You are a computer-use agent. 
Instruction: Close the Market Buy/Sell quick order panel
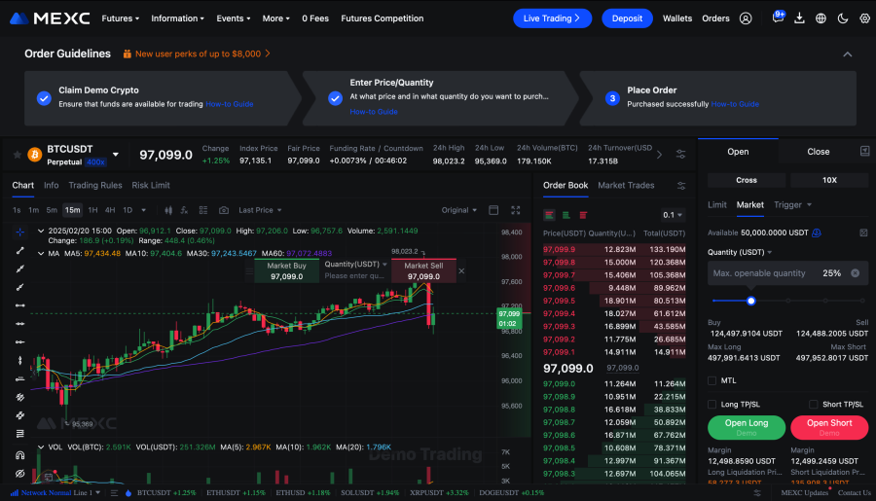coord(461,270)
